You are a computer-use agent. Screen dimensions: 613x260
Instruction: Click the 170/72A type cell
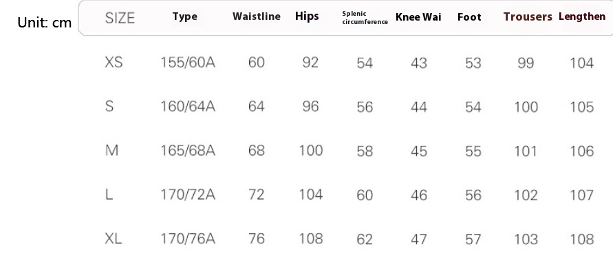pyautogui.click(x=188, y=195)
